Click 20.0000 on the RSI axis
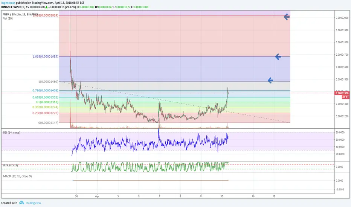The height and width of the screenshot is (207, 351). 340,154
